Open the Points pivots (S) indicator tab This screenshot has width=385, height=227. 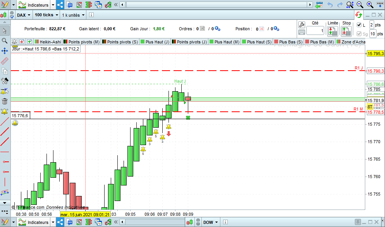pos(120,42)
